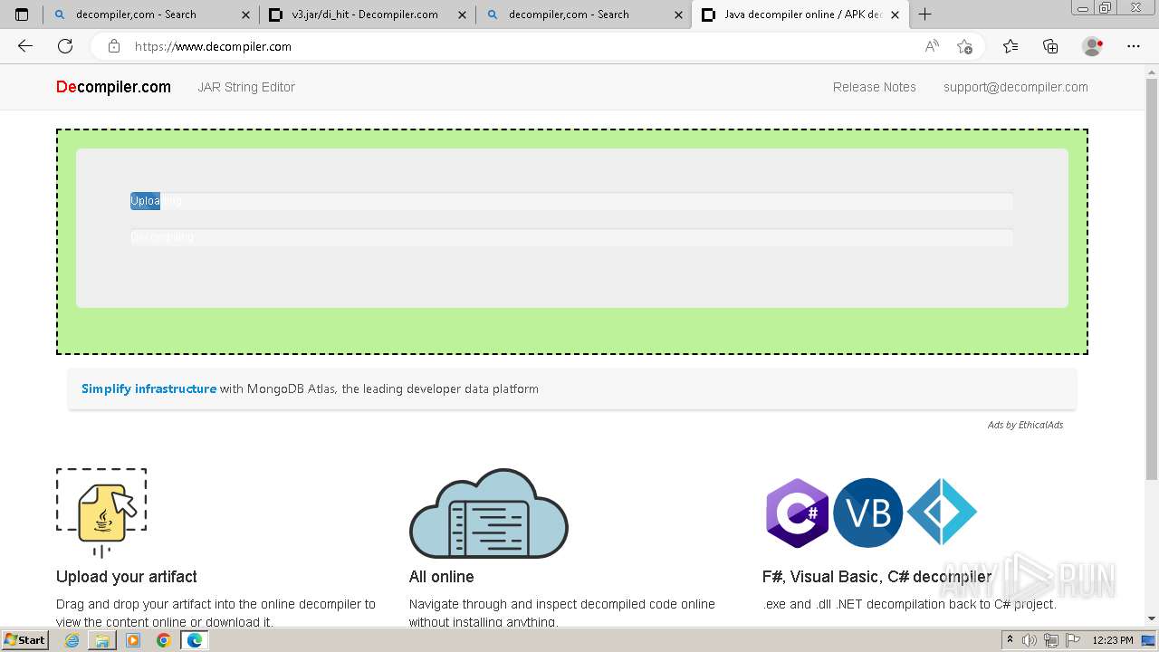Click the C# logo icon
This screenshot has height=652, width=1159.
[x=797, y=513]
